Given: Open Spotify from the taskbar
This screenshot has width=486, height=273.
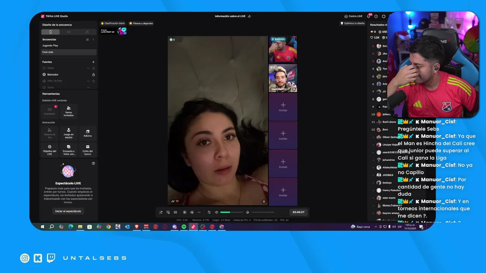Looking at the screenshot, I should [184, 227].
